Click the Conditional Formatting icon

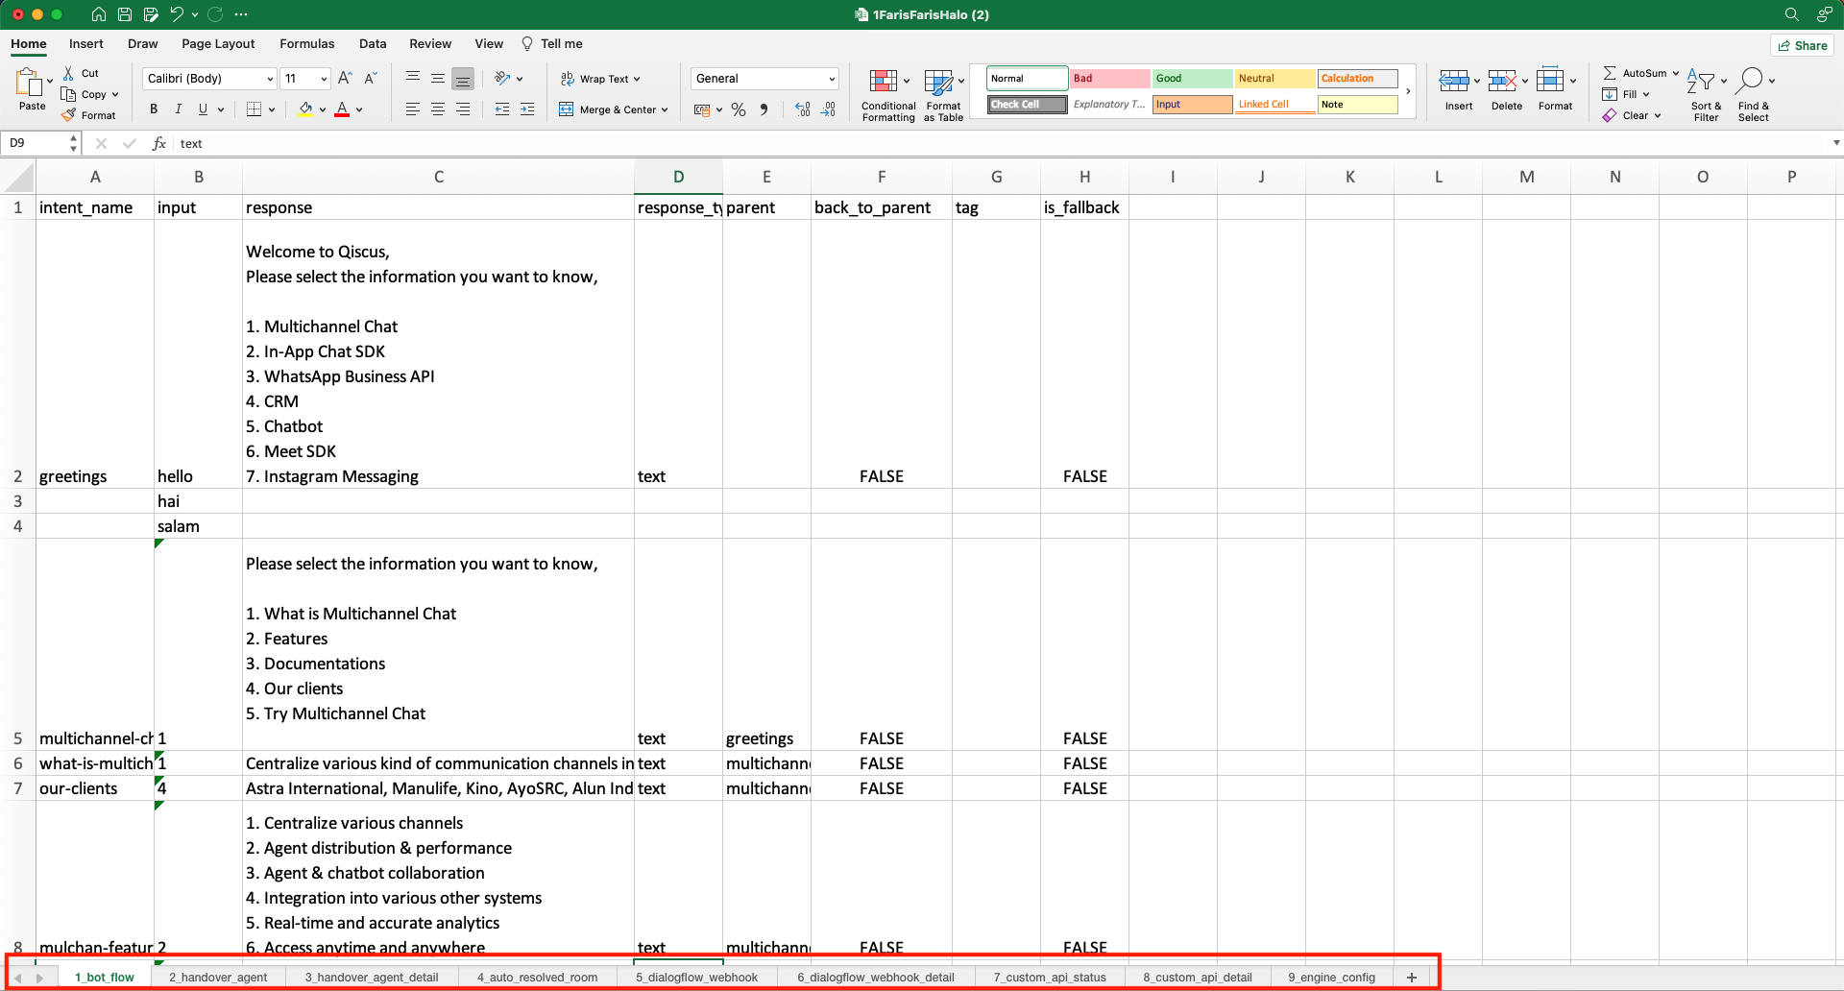click(x=884, y=82)
